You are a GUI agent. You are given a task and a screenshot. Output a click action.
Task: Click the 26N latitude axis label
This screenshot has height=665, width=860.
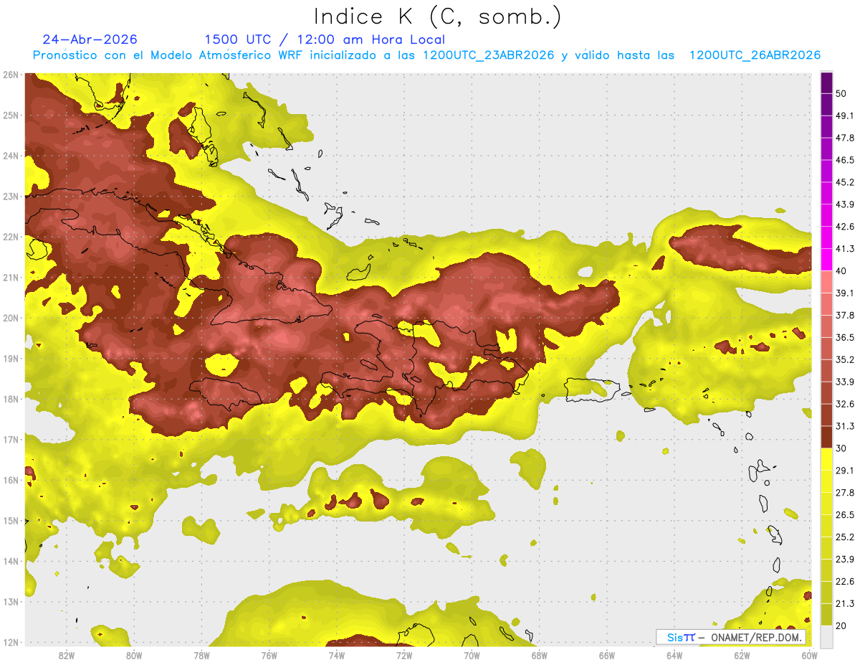pyautogui.click(x=11, y=75)
